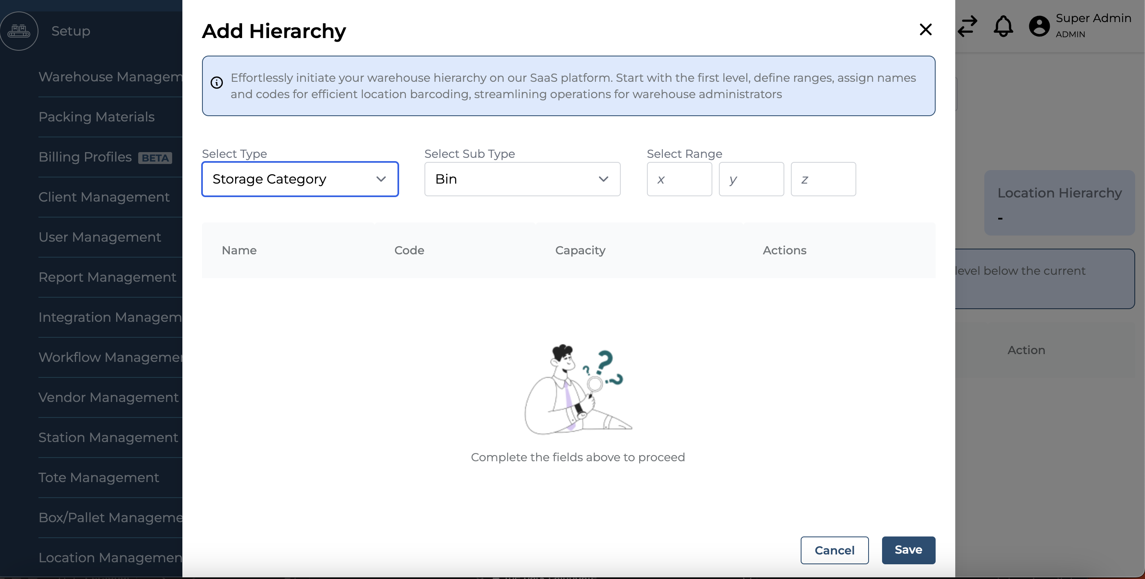Click the x range input field

coord(679,179)
